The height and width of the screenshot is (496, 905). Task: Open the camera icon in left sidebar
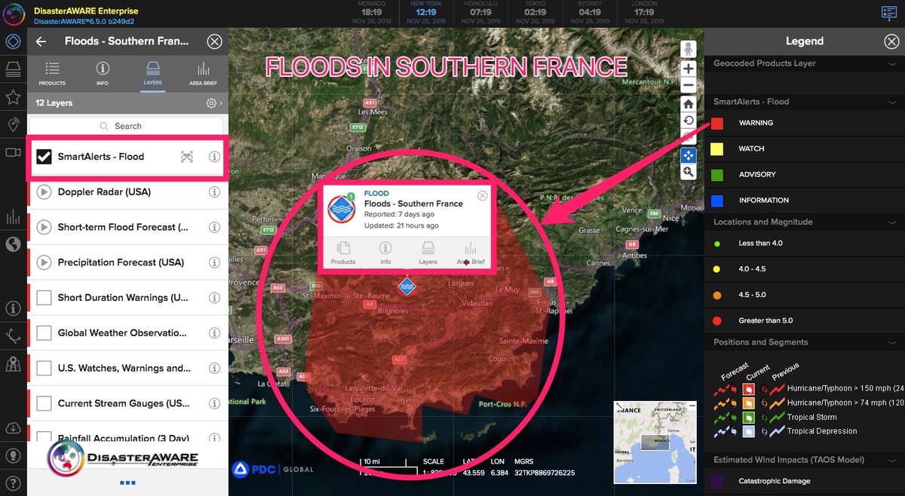[x=13, y=152]
